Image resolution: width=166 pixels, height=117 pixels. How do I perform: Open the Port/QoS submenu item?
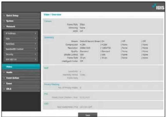pyautogui.click(x=21, y=44)
